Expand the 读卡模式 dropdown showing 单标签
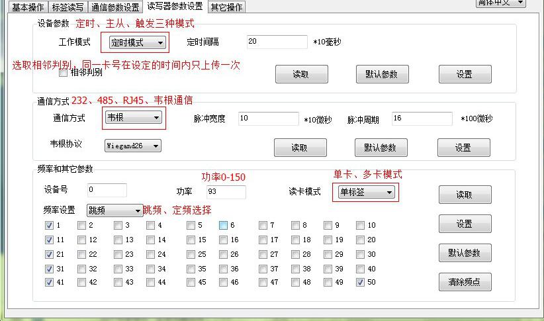 pyautogui.click(x=366, y=192)
